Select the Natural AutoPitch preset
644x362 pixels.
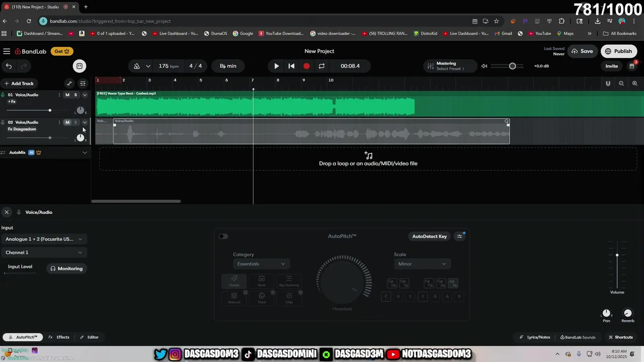pos(234,298)
